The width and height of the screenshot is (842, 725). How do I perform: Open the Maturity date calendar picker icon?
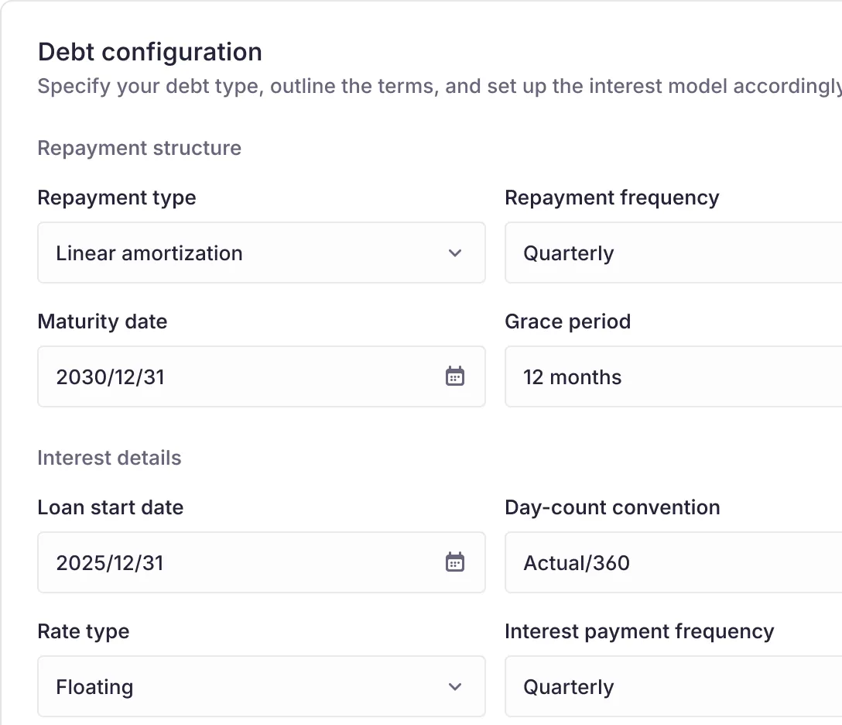click(x=455, y=376)
